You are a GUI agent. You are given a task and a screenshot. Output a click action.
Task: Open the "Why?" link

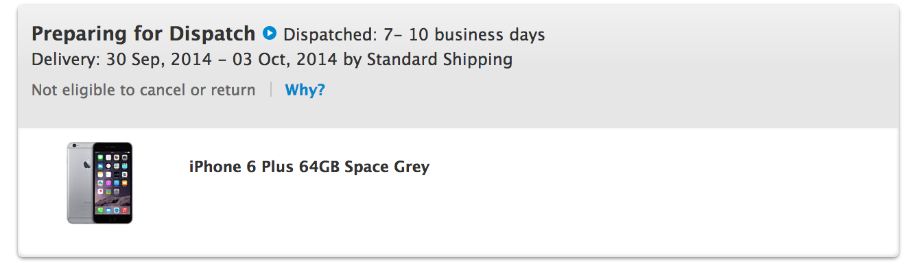pyautogui.click(x=305, y=90)
